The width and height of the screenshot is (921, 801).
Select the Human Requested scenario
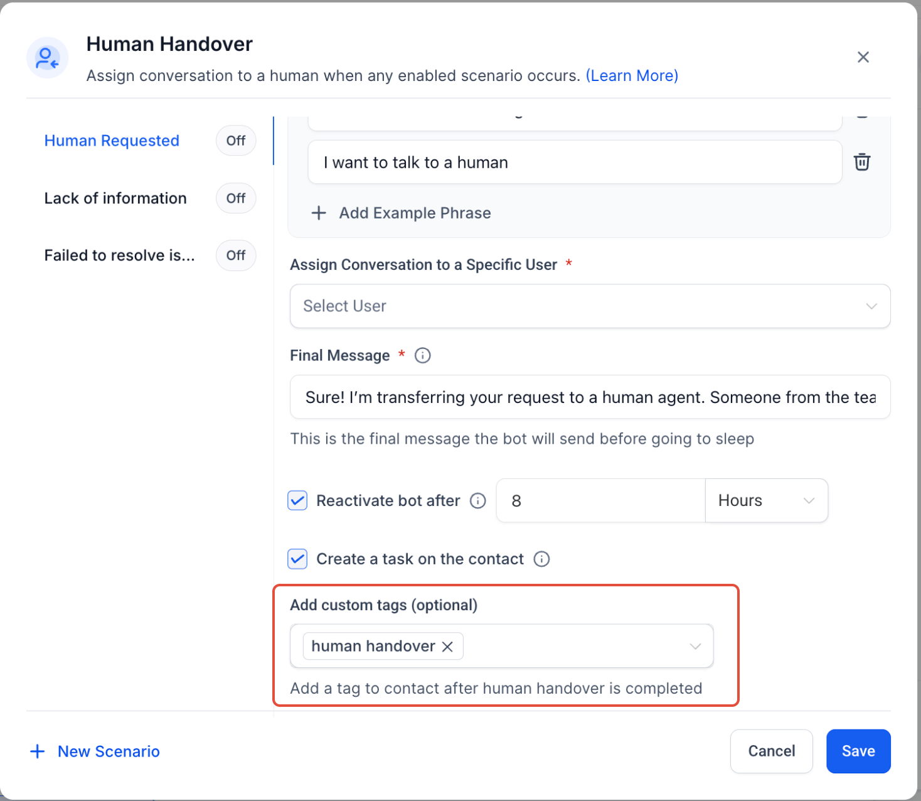112,141
